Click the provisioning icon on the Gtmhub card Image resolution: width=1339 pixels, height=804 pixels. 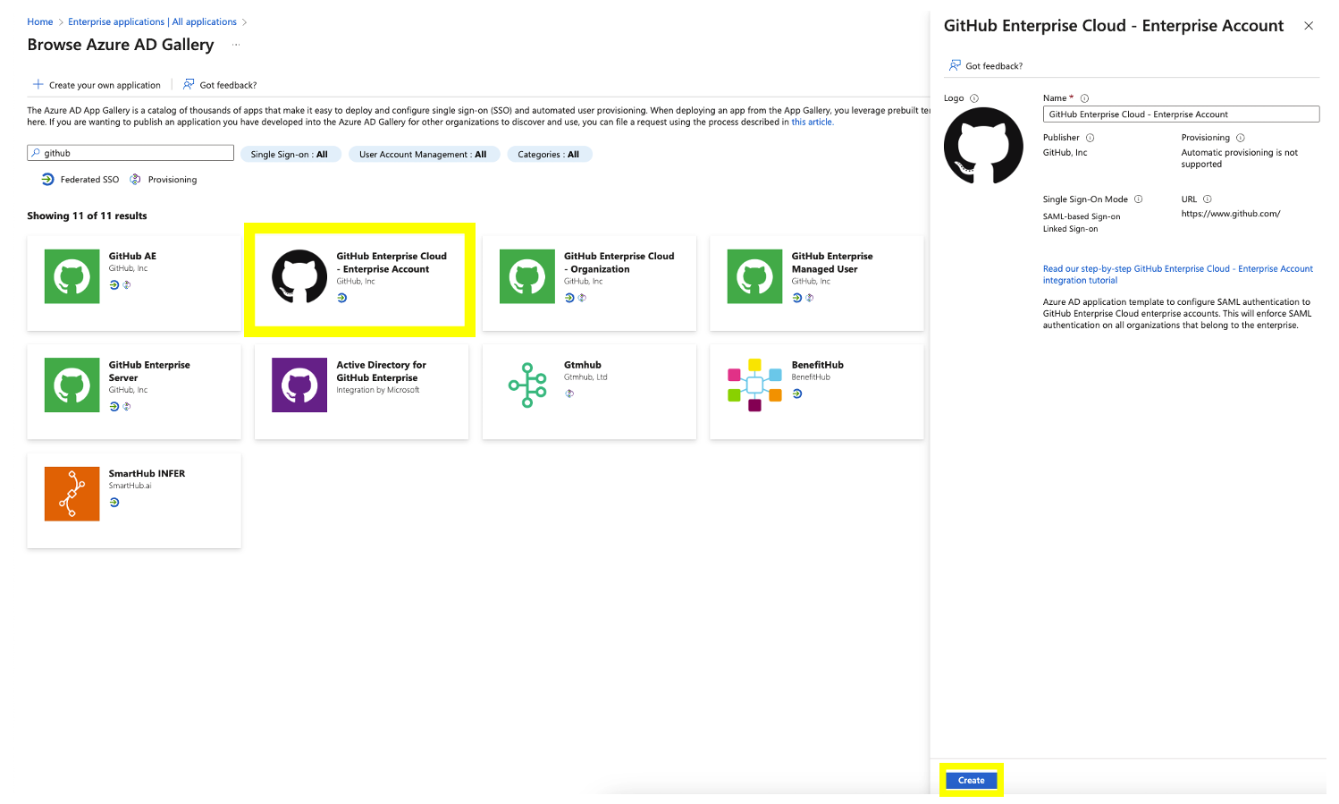[x=569, y=394]
